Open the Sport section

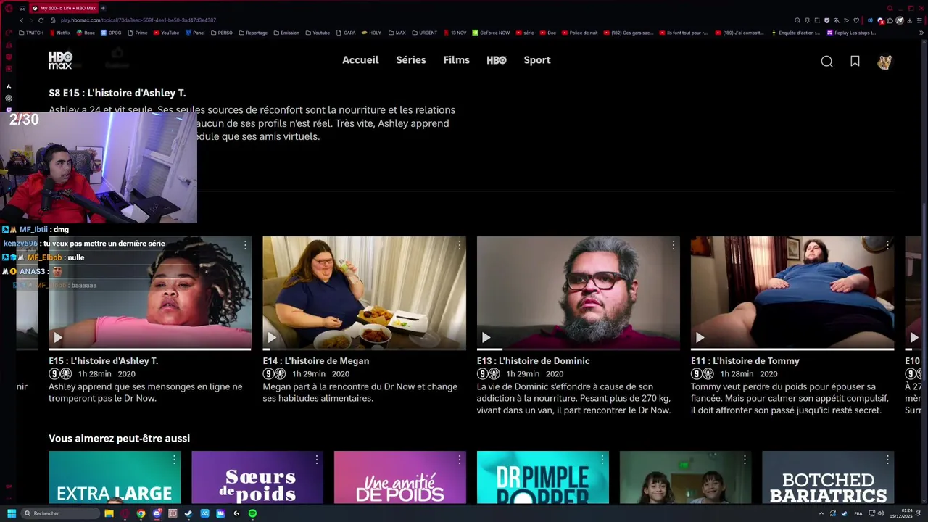(537, 60)
